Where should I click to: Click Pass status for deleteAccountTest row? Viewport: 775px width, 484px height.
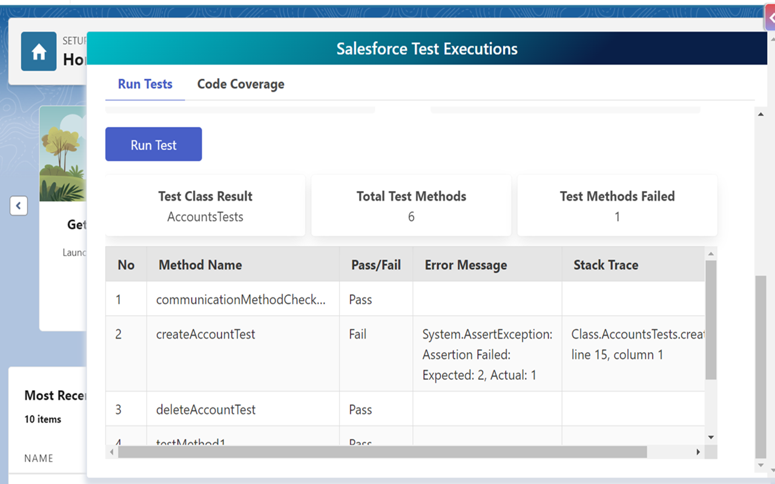tap(360, 410)
